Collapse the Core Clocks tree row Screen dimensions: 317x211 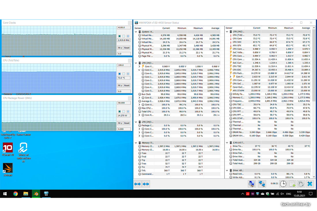coord(139,70)
